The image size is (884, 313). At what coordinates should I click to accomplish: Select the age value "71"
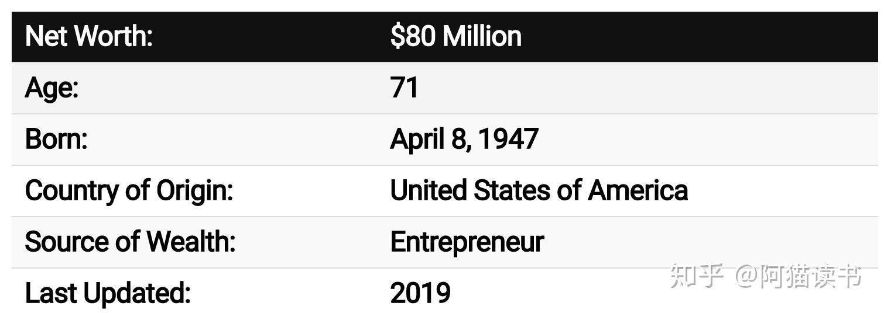click(404, 88)
